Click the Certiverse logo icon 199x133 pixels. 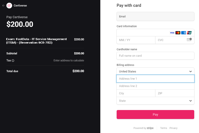[9, 6]
